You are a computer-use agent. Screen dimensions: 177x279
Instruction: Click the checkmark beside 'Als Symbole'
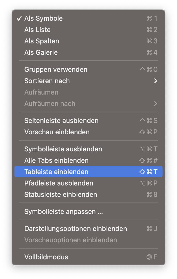[x=19, y=18]
